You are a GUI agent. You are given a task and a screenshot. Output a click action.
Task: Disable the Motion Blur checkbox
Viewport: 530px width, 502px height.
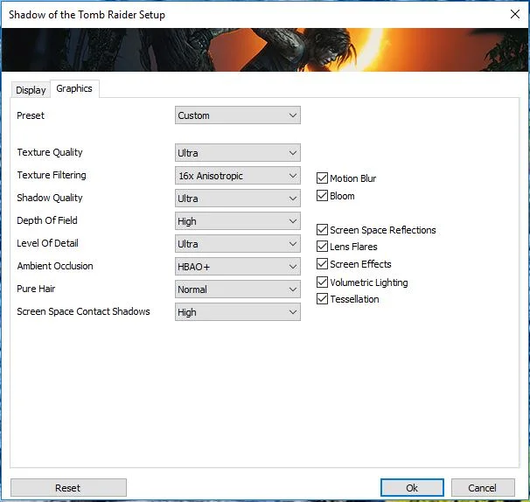pyautogui.click(x=322, y=178)
